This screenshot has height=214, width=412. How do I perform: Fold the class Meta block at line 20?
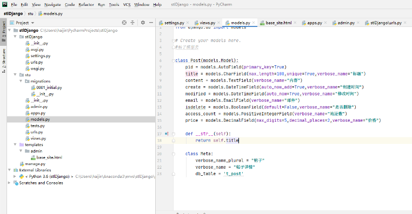[x=174, y=154]
